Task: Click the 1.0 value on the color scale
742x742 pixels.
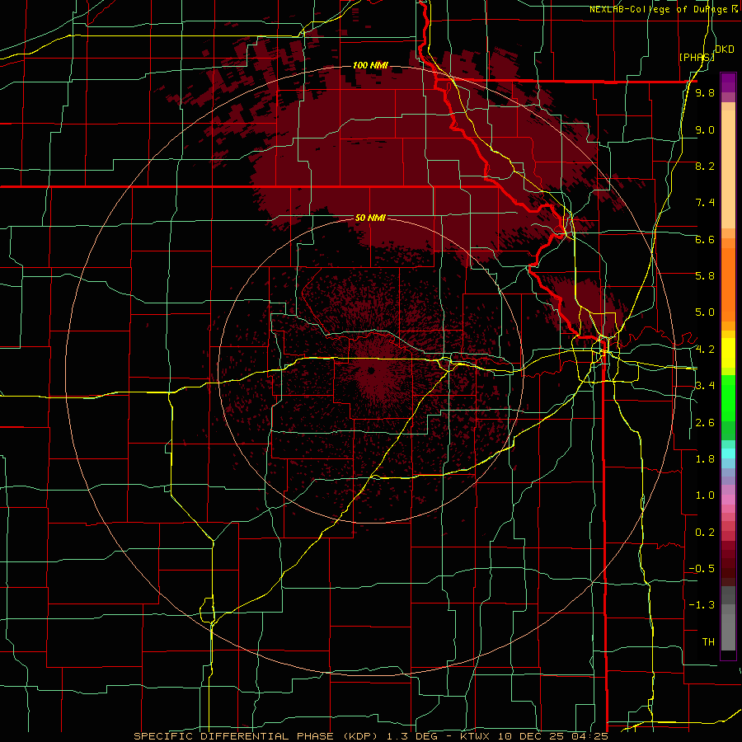Action: (705, 495)
